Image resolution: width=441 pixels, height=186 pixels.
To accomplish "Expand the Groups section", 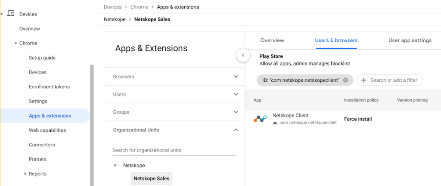I will coord(236,112).
